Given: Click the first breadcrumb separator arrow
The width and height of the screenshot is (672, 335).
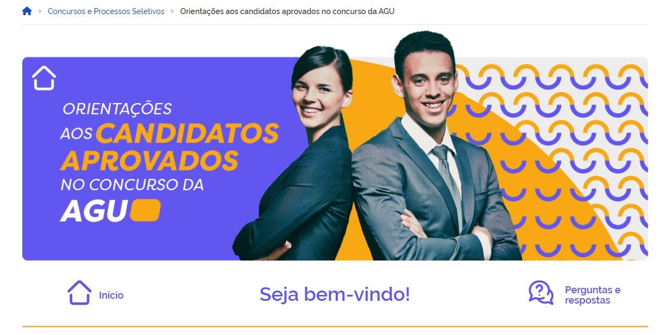Looking at the screenshot, I should point(40,11).
